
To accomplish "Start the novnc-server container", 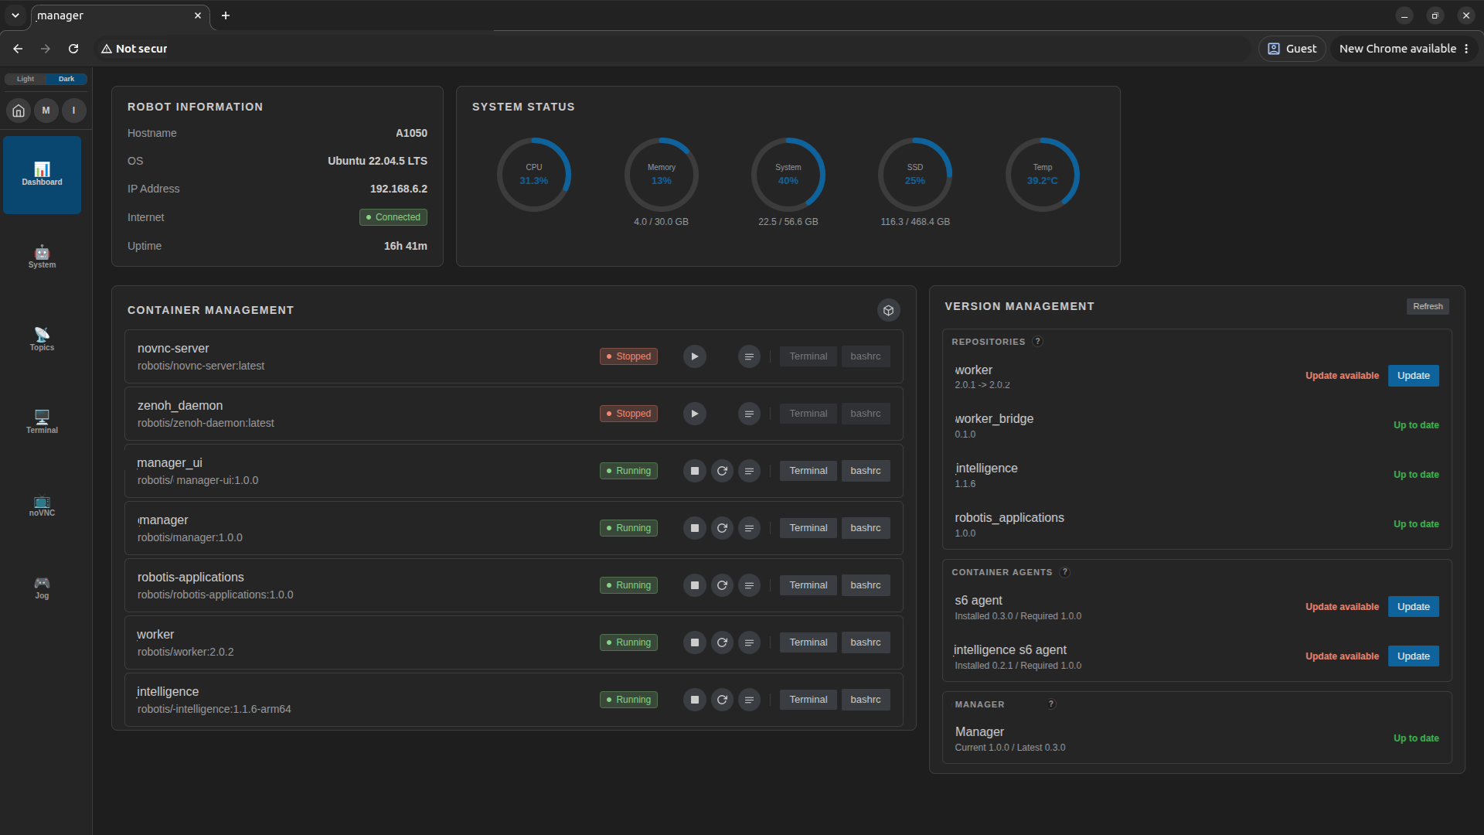I will [694, 356].
